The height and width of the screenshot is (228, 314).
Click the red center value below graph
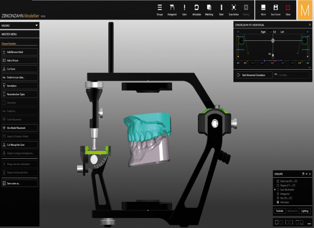pos(272,63)
